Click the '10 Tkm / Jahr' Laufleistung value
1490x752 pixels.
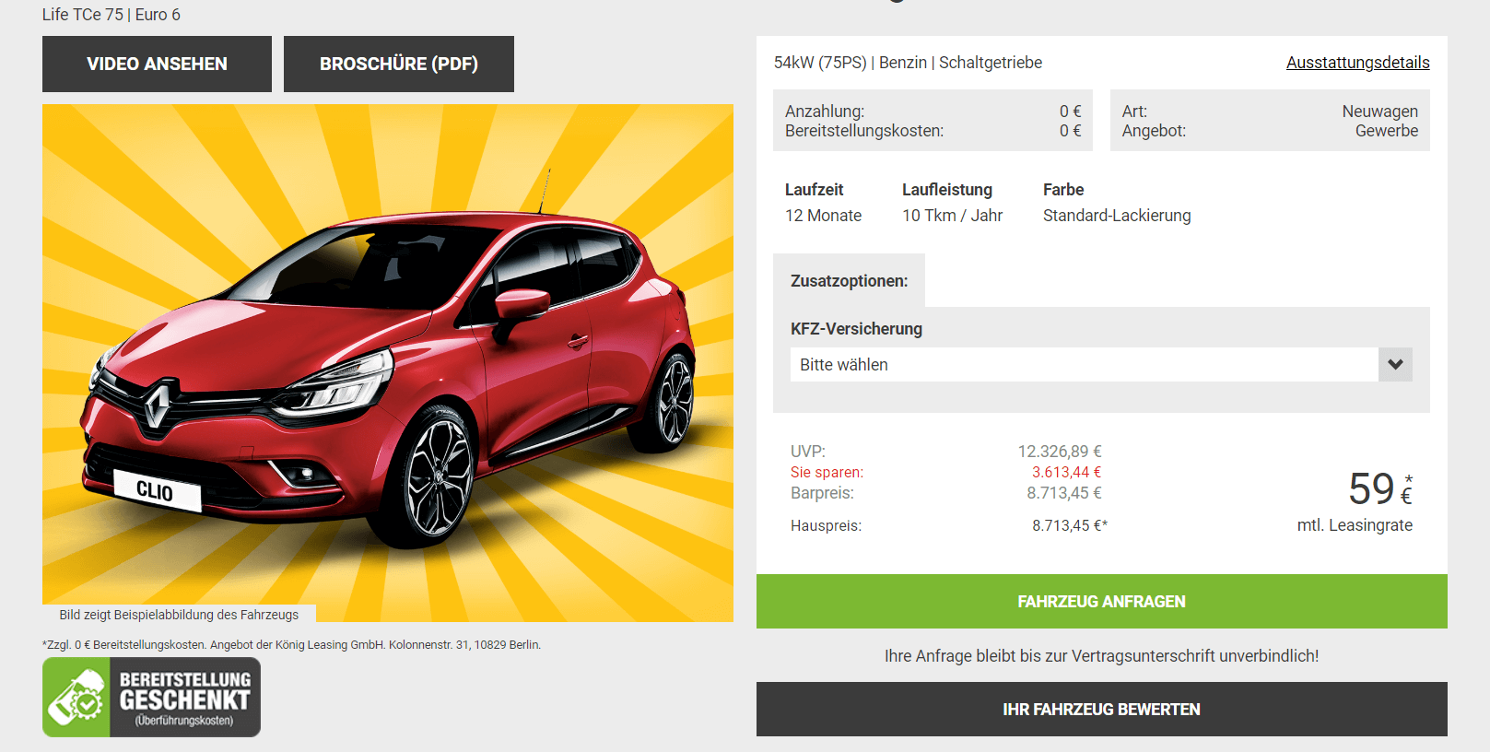pos(952,216)
